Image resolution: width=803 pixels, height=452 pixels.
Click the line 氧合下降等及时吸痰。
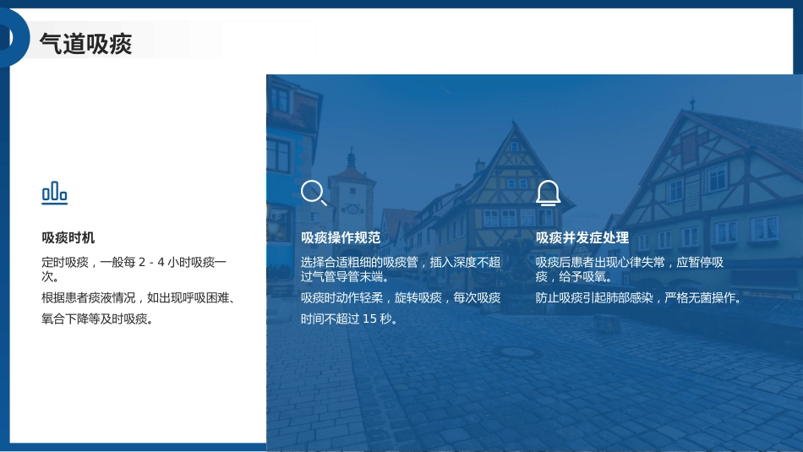(x=97, y=319)
